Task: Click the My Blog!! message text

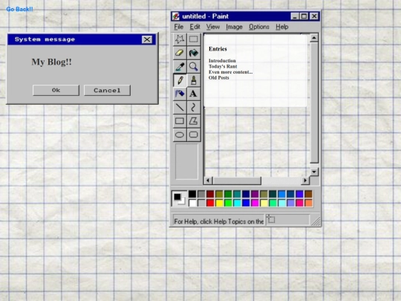Action: point(51,62)
